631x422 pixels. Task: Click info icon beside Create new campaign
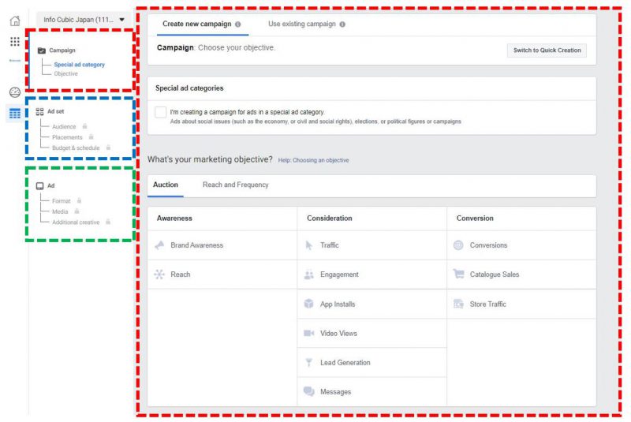(x=238, y=24)
